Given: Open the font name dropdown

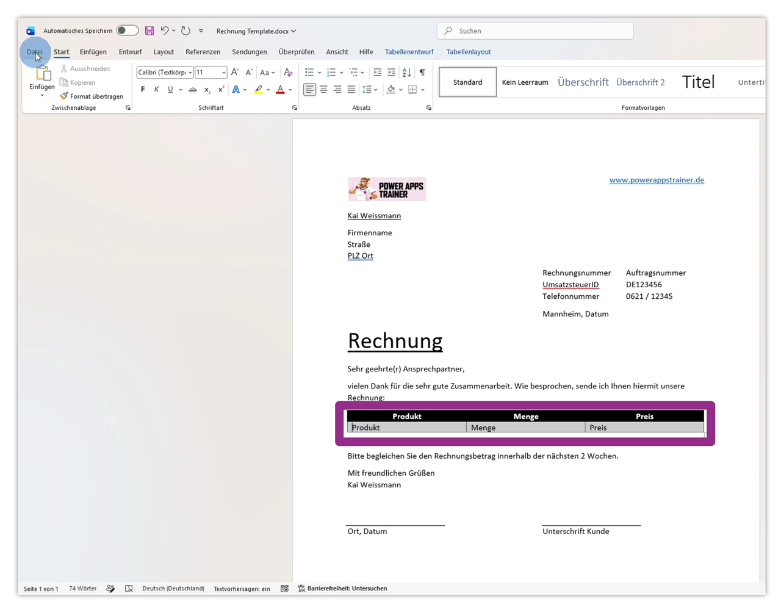Looking at the screenshot, I should 190,73.
